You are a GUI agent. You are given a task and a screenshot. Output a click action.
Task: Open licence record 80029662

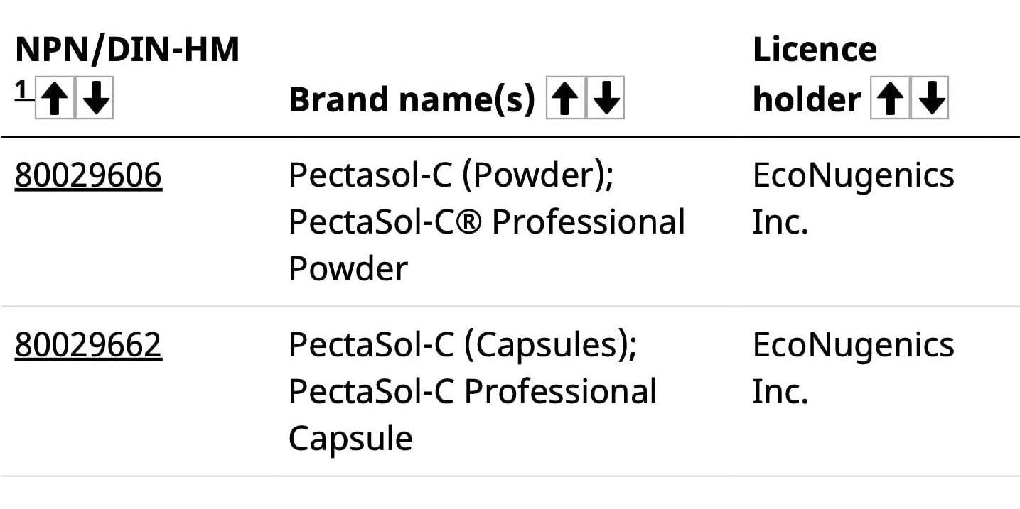coord(87,344)
